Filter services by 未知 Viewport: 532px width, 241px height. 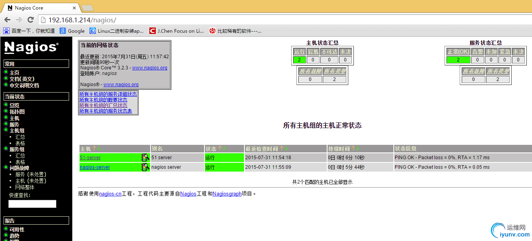(x=491, y=51)
